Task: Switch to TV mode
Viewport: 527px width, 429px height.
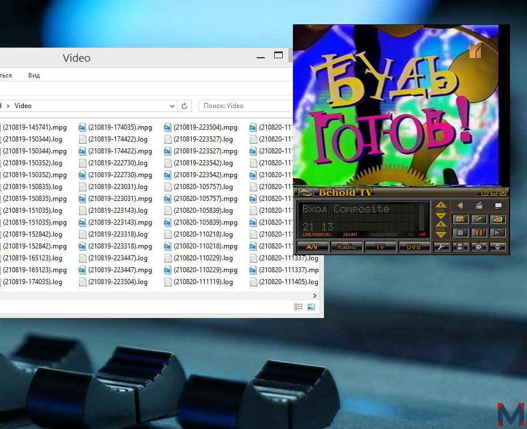Action: (x=380, y=247)
